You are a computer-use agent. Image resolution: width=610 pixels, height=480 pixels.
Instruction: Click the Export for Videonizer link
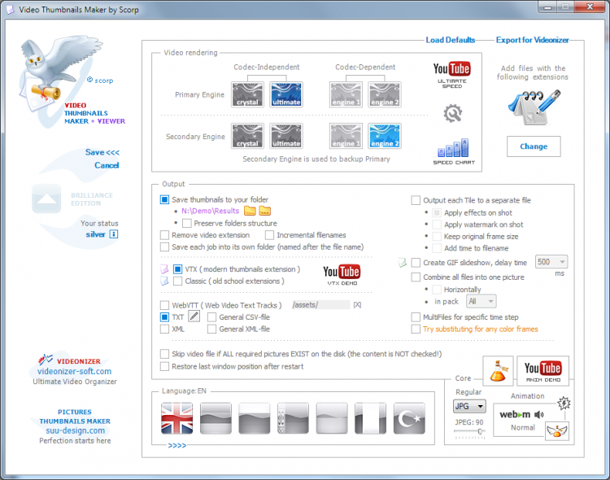pyautogui.click(x=532, y=40)
